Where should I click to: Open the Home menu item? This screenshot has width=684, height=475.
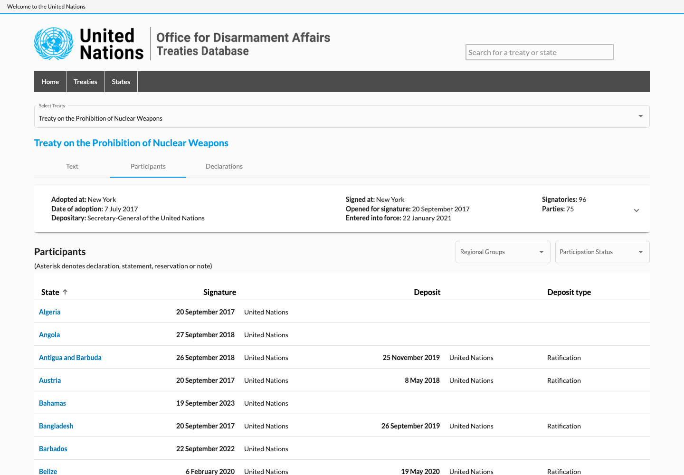coord(50,82)
